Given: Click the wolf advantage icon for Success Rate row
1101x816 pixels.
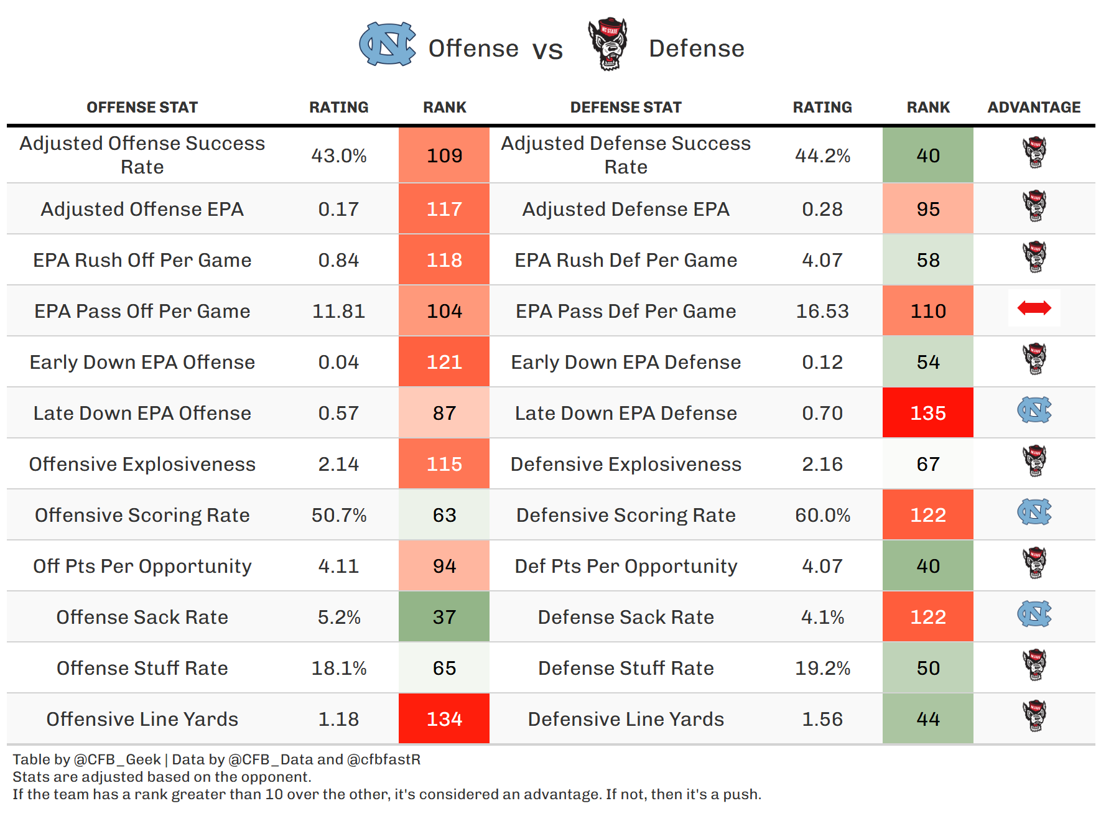Looking at the screenshot, I should [x=1034, y=152].
